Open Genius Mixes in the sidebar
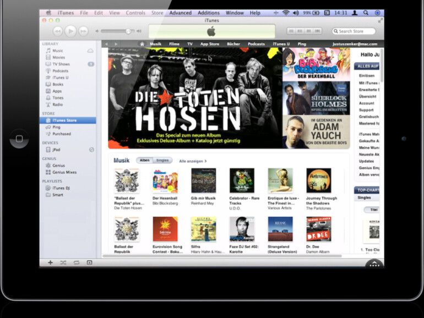This screenshot has height=318, width=424. (x=64, y=172)
